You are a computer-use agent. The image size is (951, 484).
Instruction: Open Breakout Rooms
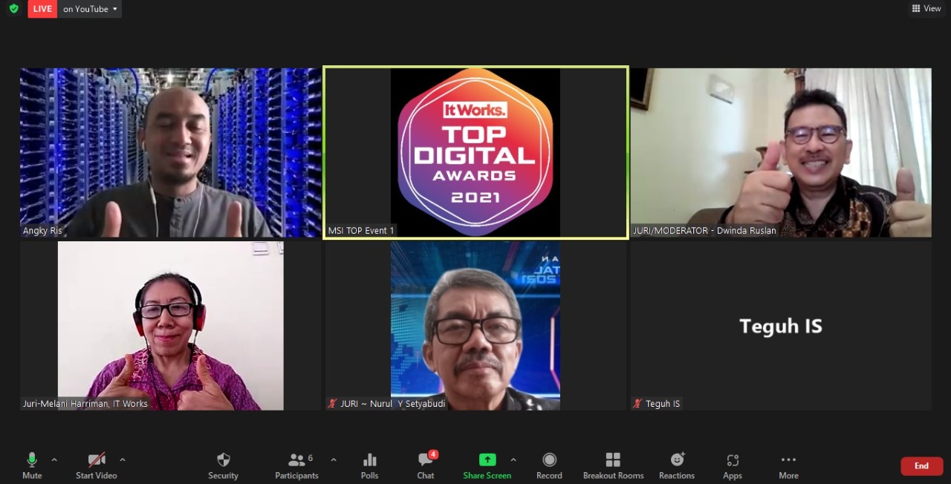613,465
